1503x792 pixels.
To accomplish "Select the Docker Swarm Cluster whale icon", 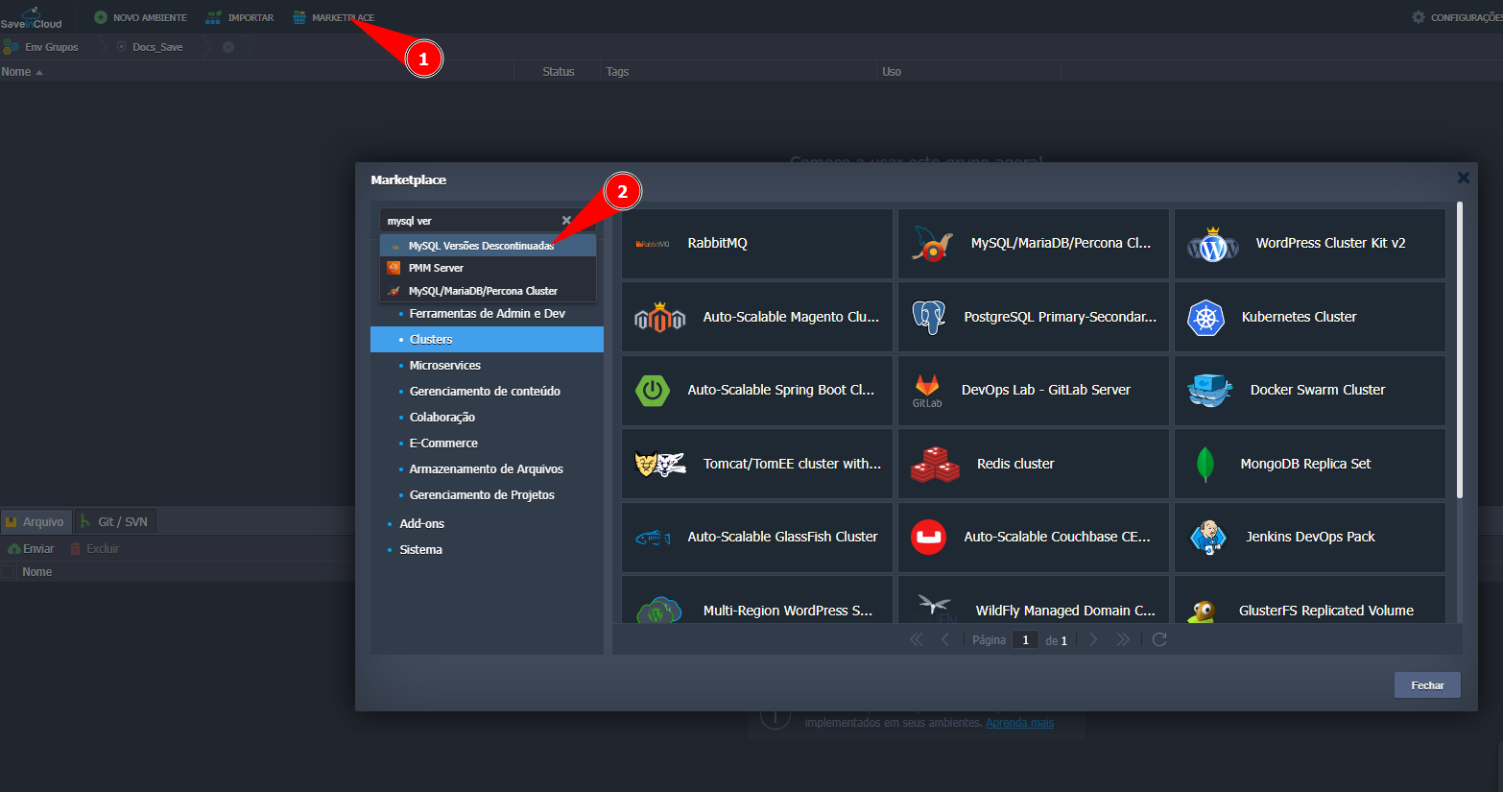I will coord(1208,391).
